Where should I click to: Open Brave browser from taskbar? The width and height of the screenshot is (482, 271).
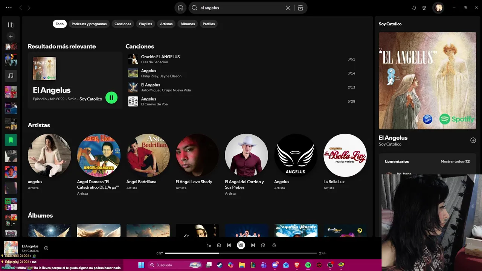click(x=297, y=265)
